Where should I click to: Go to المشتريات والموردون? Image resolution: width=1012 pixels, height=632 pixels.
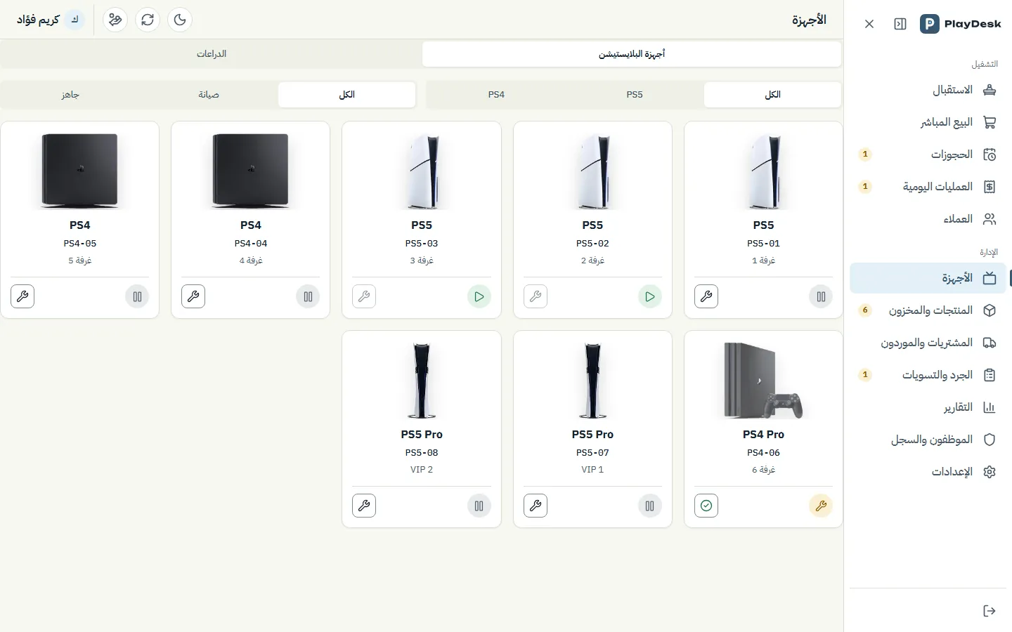pos(928,343)
